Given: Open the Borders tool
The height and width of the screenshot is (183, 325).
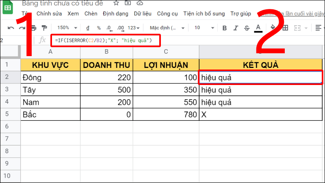Looking at the screenshot, I should [x=285, y=28].
